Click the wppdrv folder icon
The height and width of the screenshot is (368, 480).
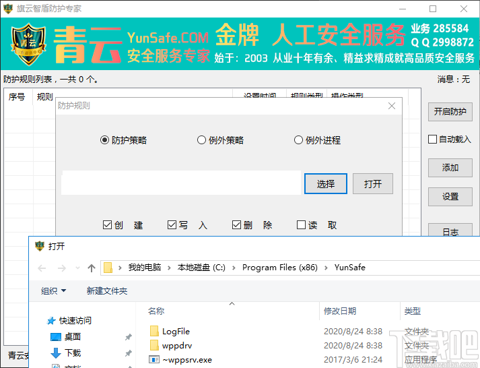(x=154, y=345)
